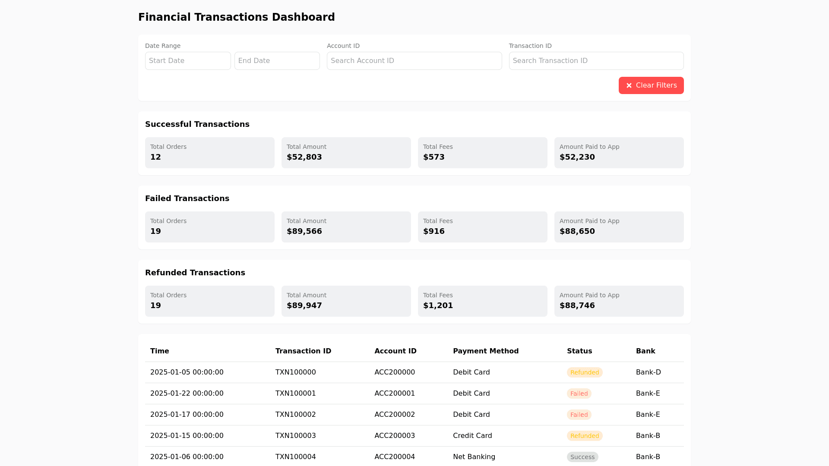Click the Bank column header
This screenshot has width=829, height=466.
pyautogui.click(x=645, y=351)
